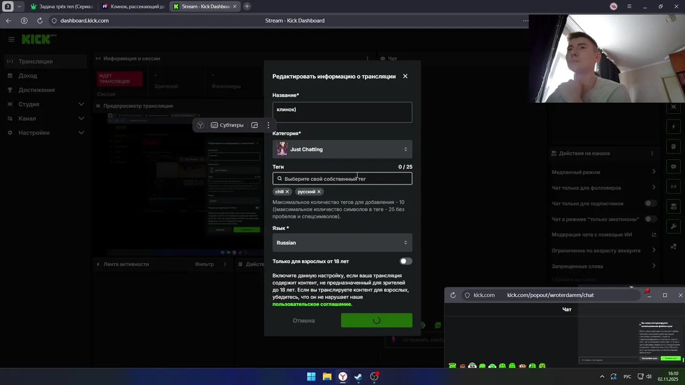Close the edit stream info dialog
The width and height of the screenshot is (685, 385).
[405, 76]
